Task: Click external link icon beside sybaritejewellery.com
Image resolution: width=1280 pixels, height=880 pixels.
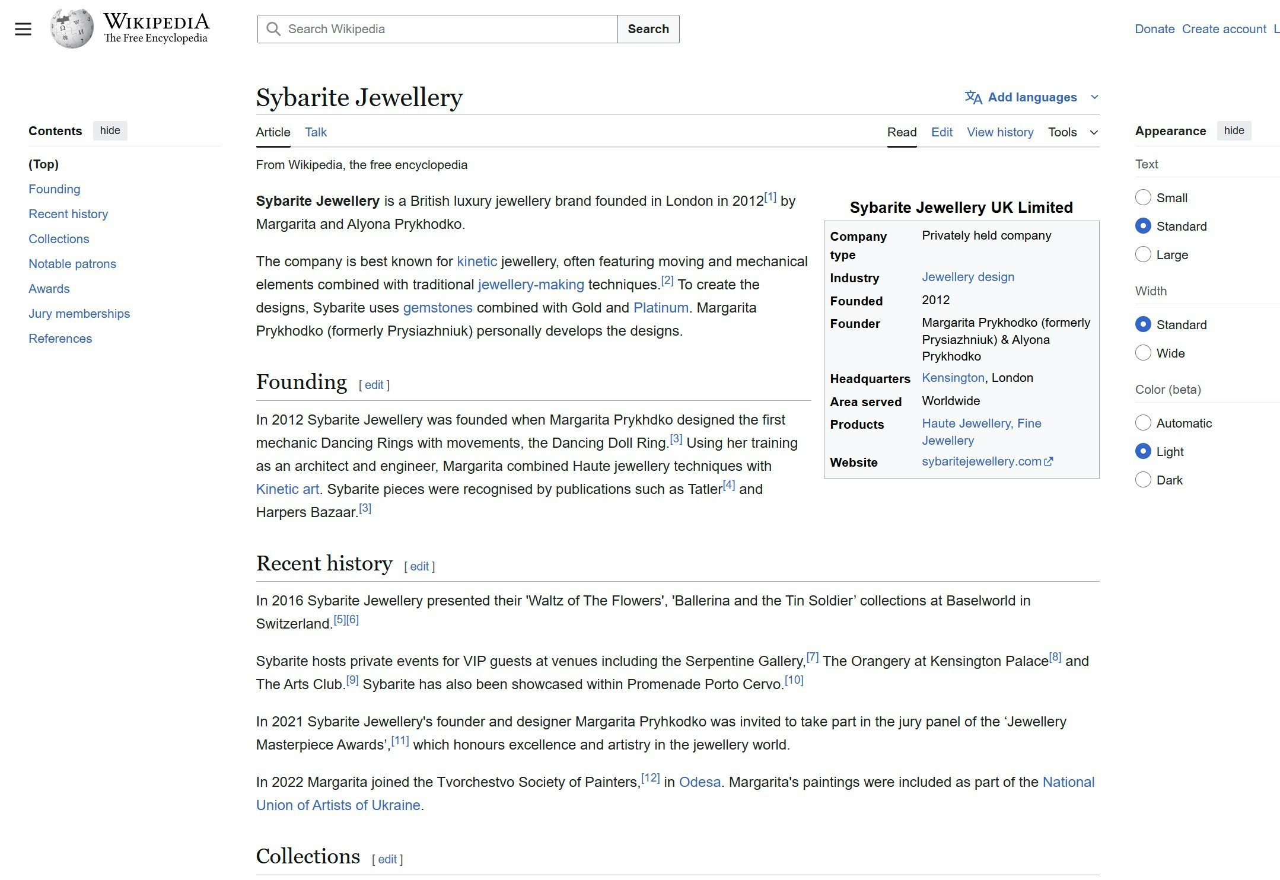Action: tap(1049, 461)
